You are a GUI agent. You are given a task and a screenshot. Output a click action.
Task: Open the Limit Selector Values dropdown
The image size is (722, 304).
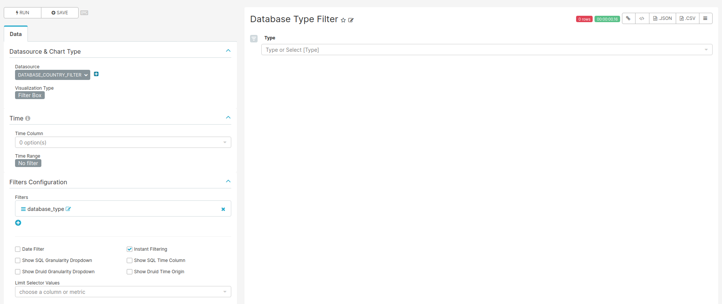[x=123, y=292]
